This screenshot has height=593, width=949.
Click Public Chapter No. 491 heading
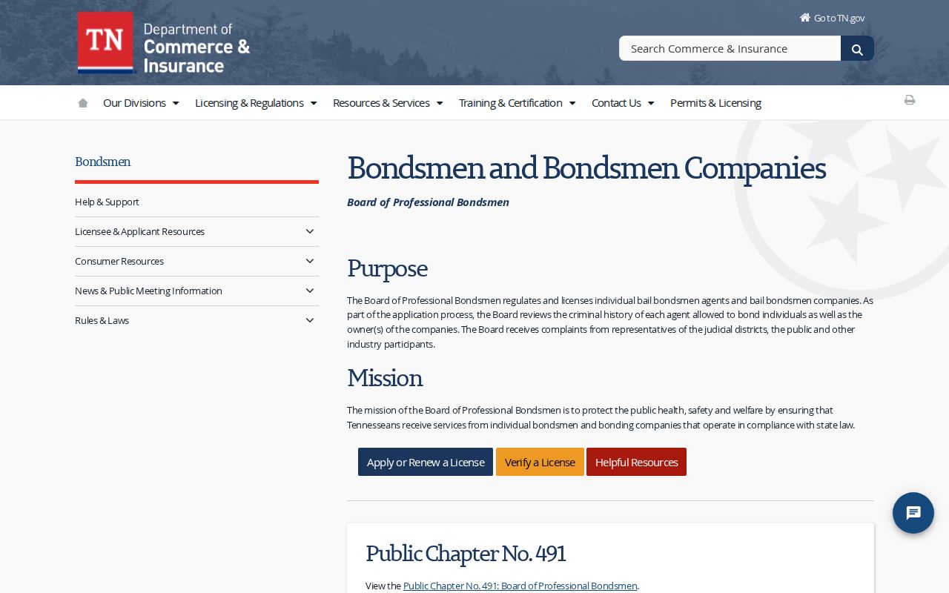(466, 553)
